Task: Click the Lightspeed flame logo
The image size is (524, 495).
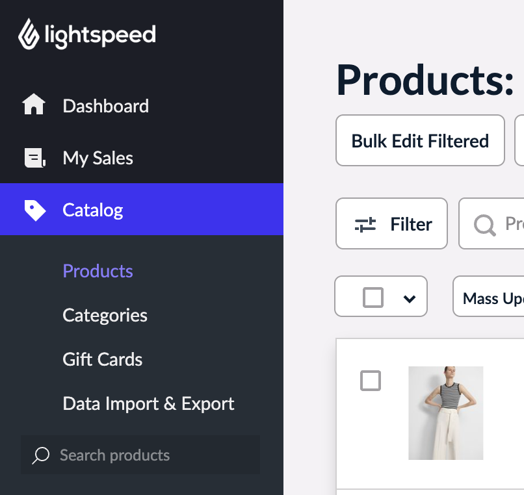Action: [29, 34]
